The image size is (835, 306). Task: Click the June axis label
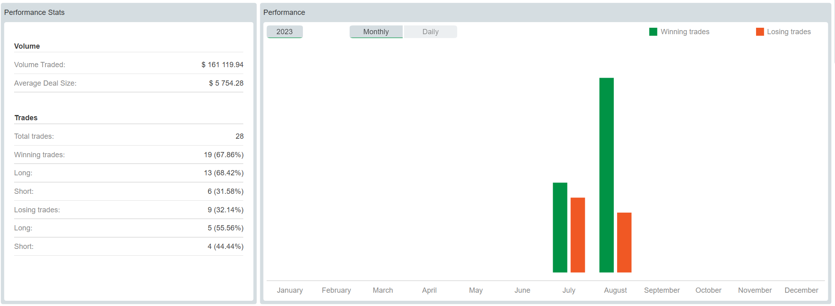tap(522, 290)
